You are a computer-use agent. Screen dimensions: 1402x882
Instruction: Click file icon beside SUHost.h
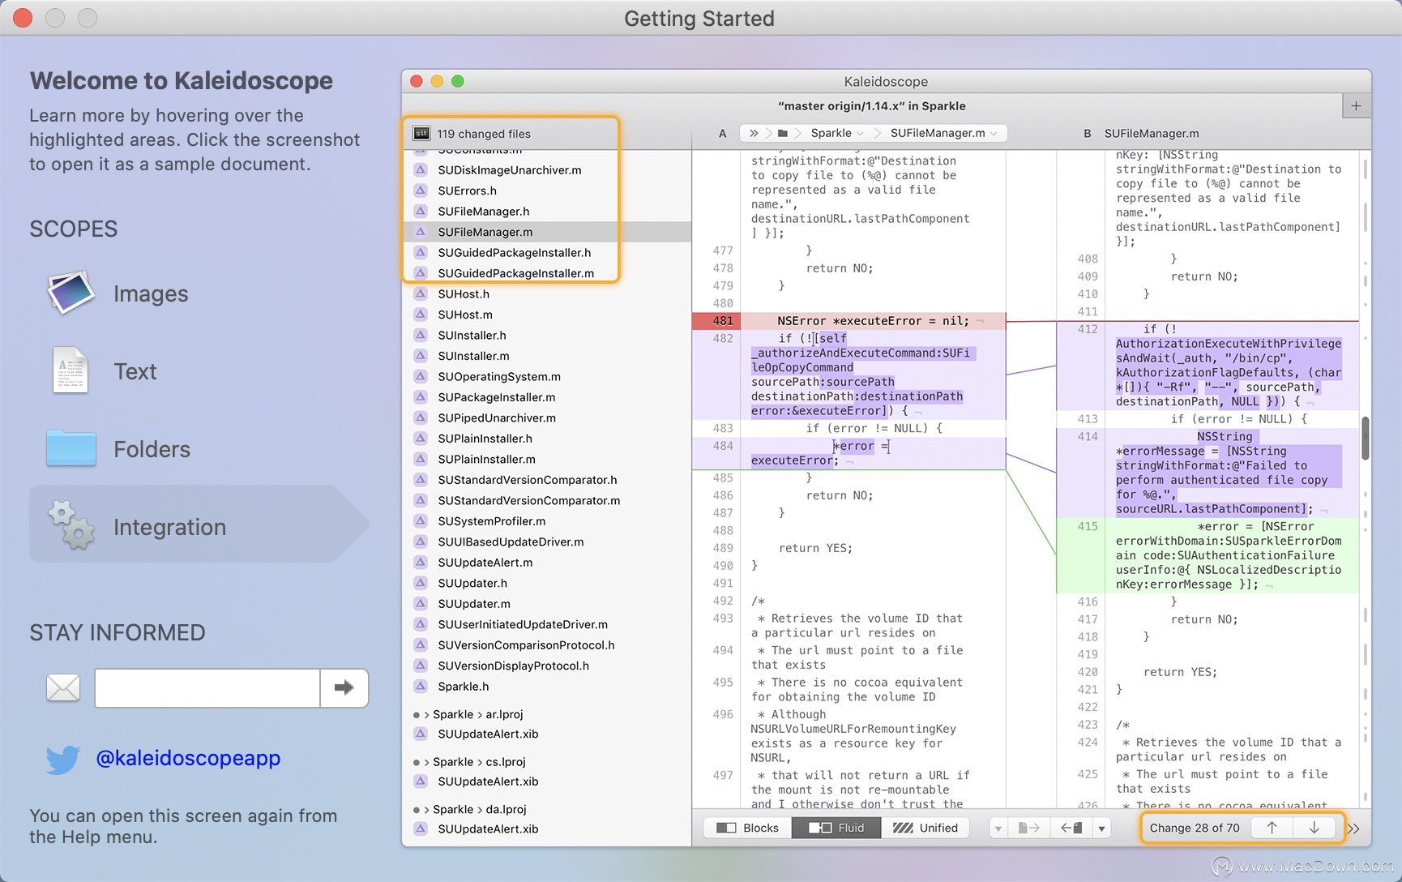[x=421, y=293]
